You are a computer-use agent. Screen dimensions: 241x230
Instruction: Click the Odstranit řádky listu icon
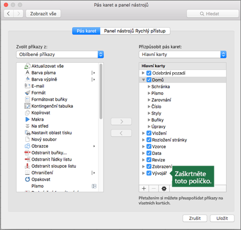(x=27, y=159)
